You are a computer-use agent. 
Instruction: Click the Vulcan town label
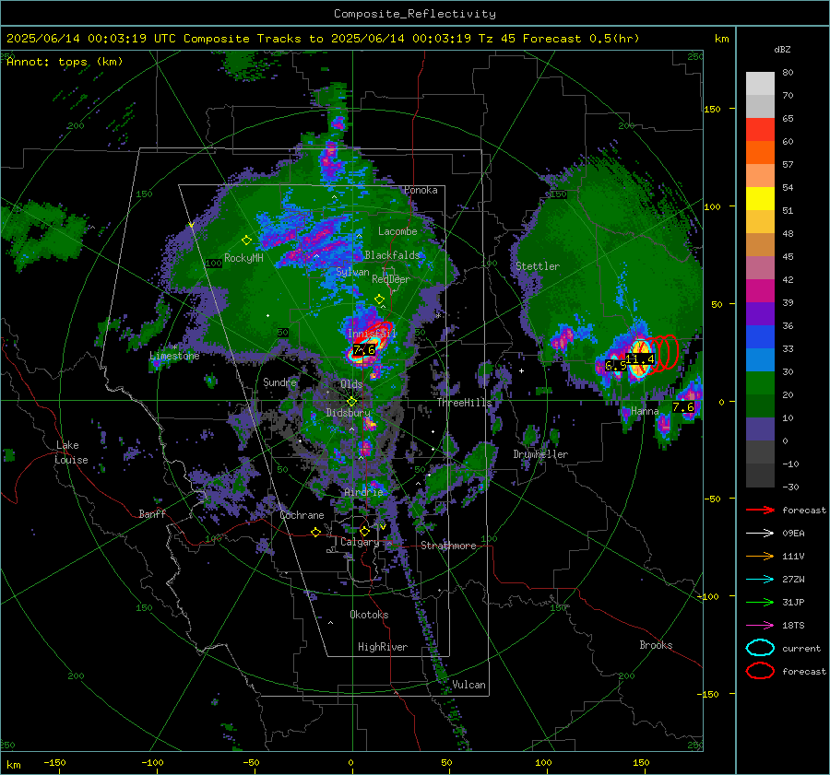[468, 685]
